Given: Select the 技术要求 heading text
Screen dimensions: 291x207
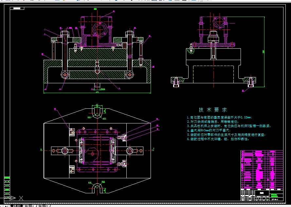Looking at the screenshot, I should 213,110.
